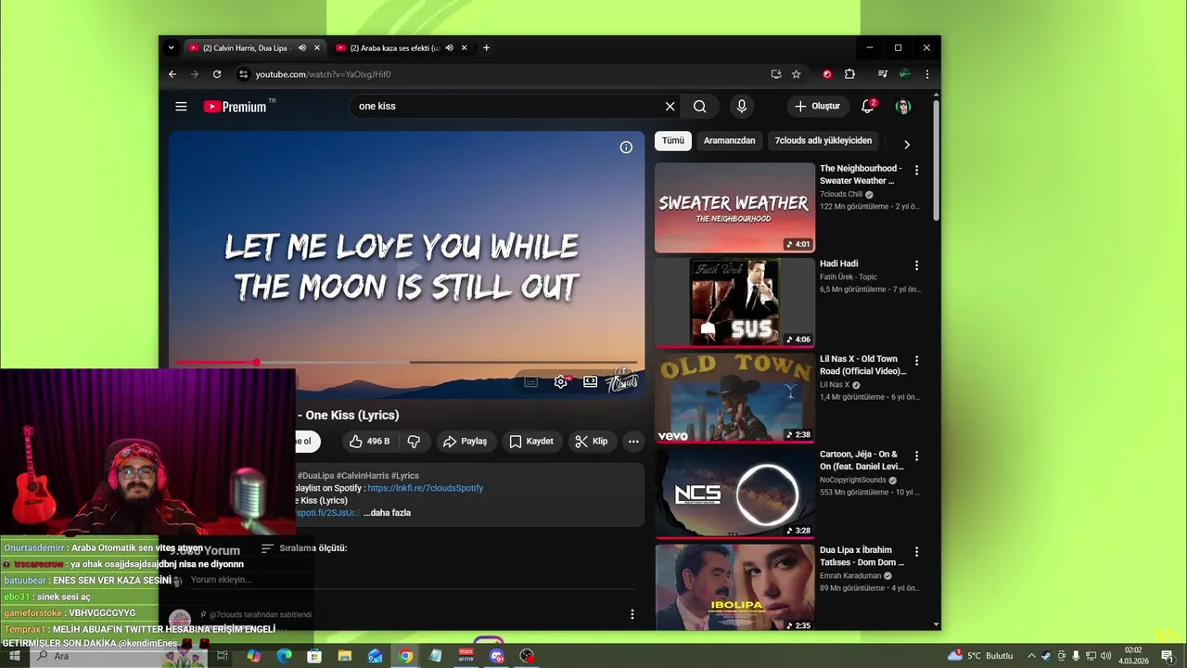Open a new Chrome tab
Image resolution: width=1187 pixels, height=668 pixels.
tap(486, 48)
